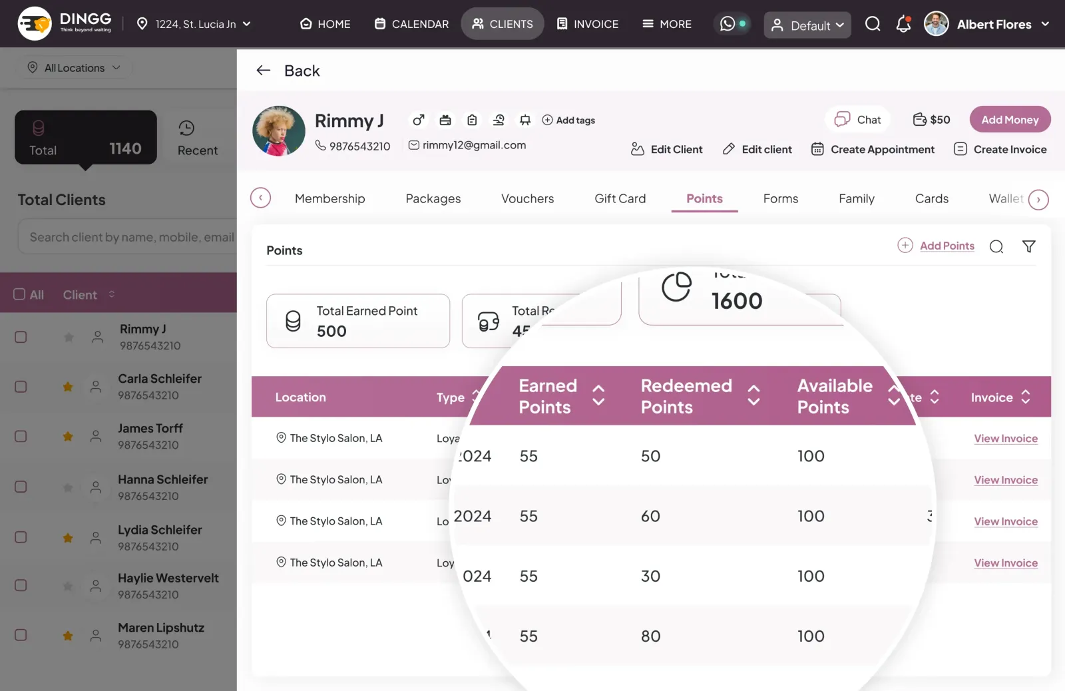The height and width of the screenshot is (691, 1065).
Task: Tick the checkbox for James Torff
Action: 21,436
